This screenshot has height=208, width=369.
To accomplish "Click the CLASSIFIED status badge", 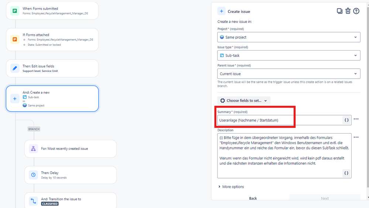I will click(49, 204).
